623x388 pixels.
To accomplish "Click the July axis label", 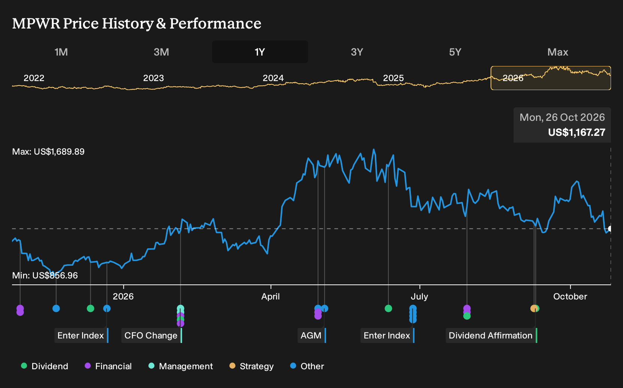I will coord(419,296).
